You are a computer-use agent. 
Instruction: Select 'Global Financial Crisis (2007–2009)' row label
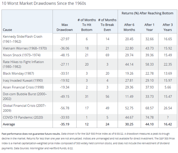point(25,108)
